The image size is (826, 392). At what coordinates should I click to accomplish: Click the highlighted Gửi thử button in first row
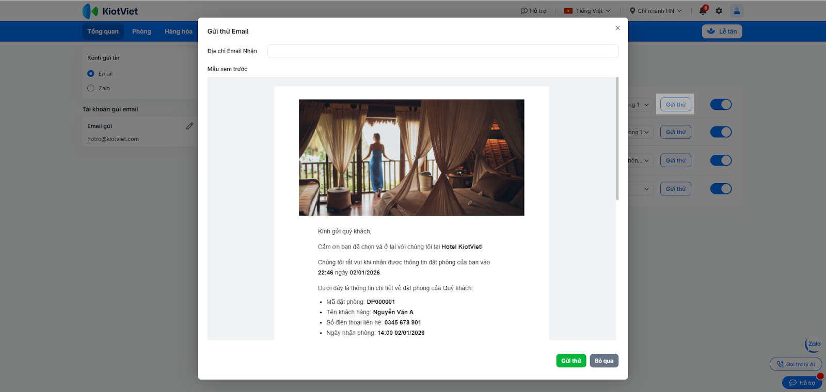[675, 105]
